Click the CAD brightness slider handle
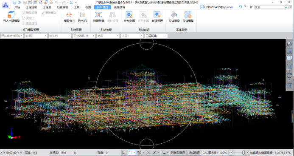The width and height of the screenshot is (294, 156). click(244, 153)
